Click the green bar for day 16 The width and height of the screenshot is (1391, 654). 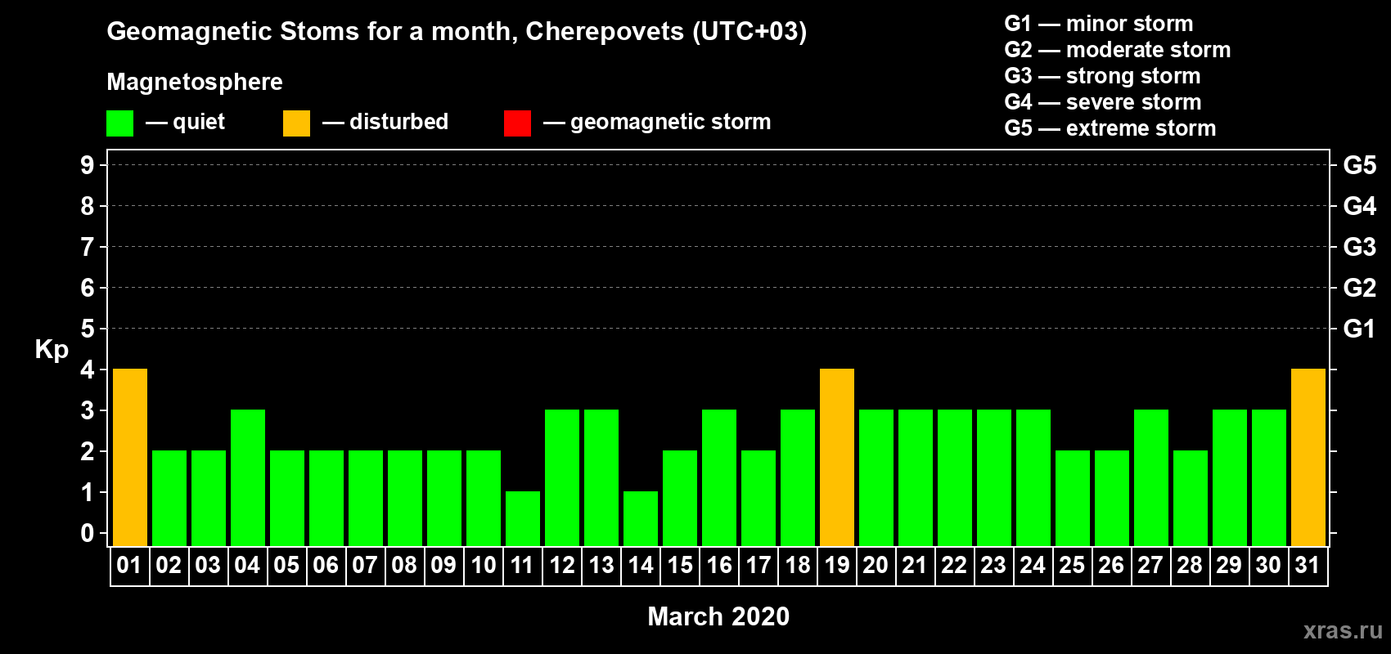(x=719, y=477)
